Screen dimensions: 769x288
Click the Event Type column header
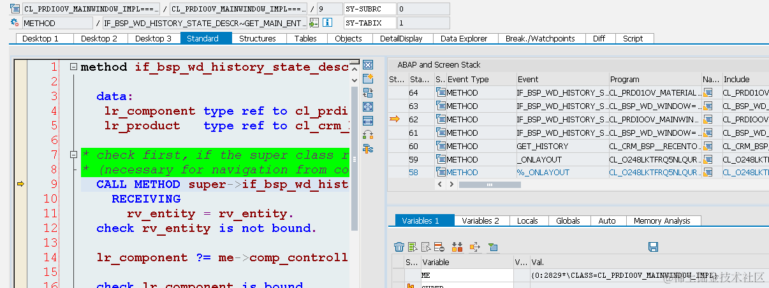(481, 80)
